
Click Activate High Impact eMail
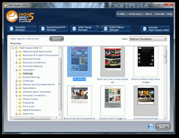click(x=155, y=29)
